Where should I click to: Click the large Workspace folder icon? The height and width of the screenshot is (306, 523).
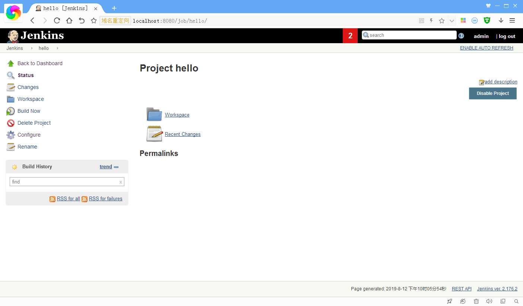pyautogui.click(x=154, y=114)
